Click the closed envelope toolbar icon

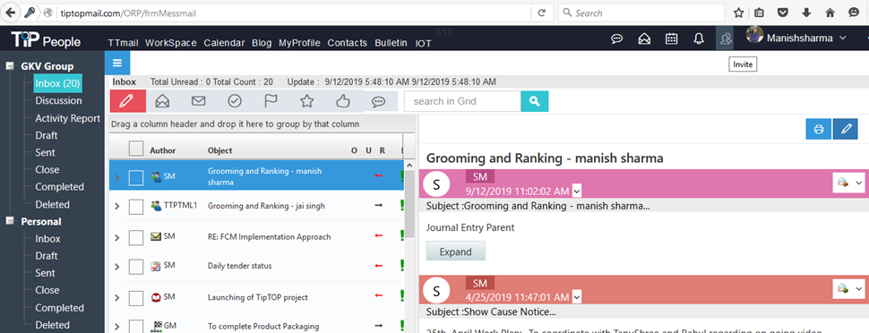point(198,101)
